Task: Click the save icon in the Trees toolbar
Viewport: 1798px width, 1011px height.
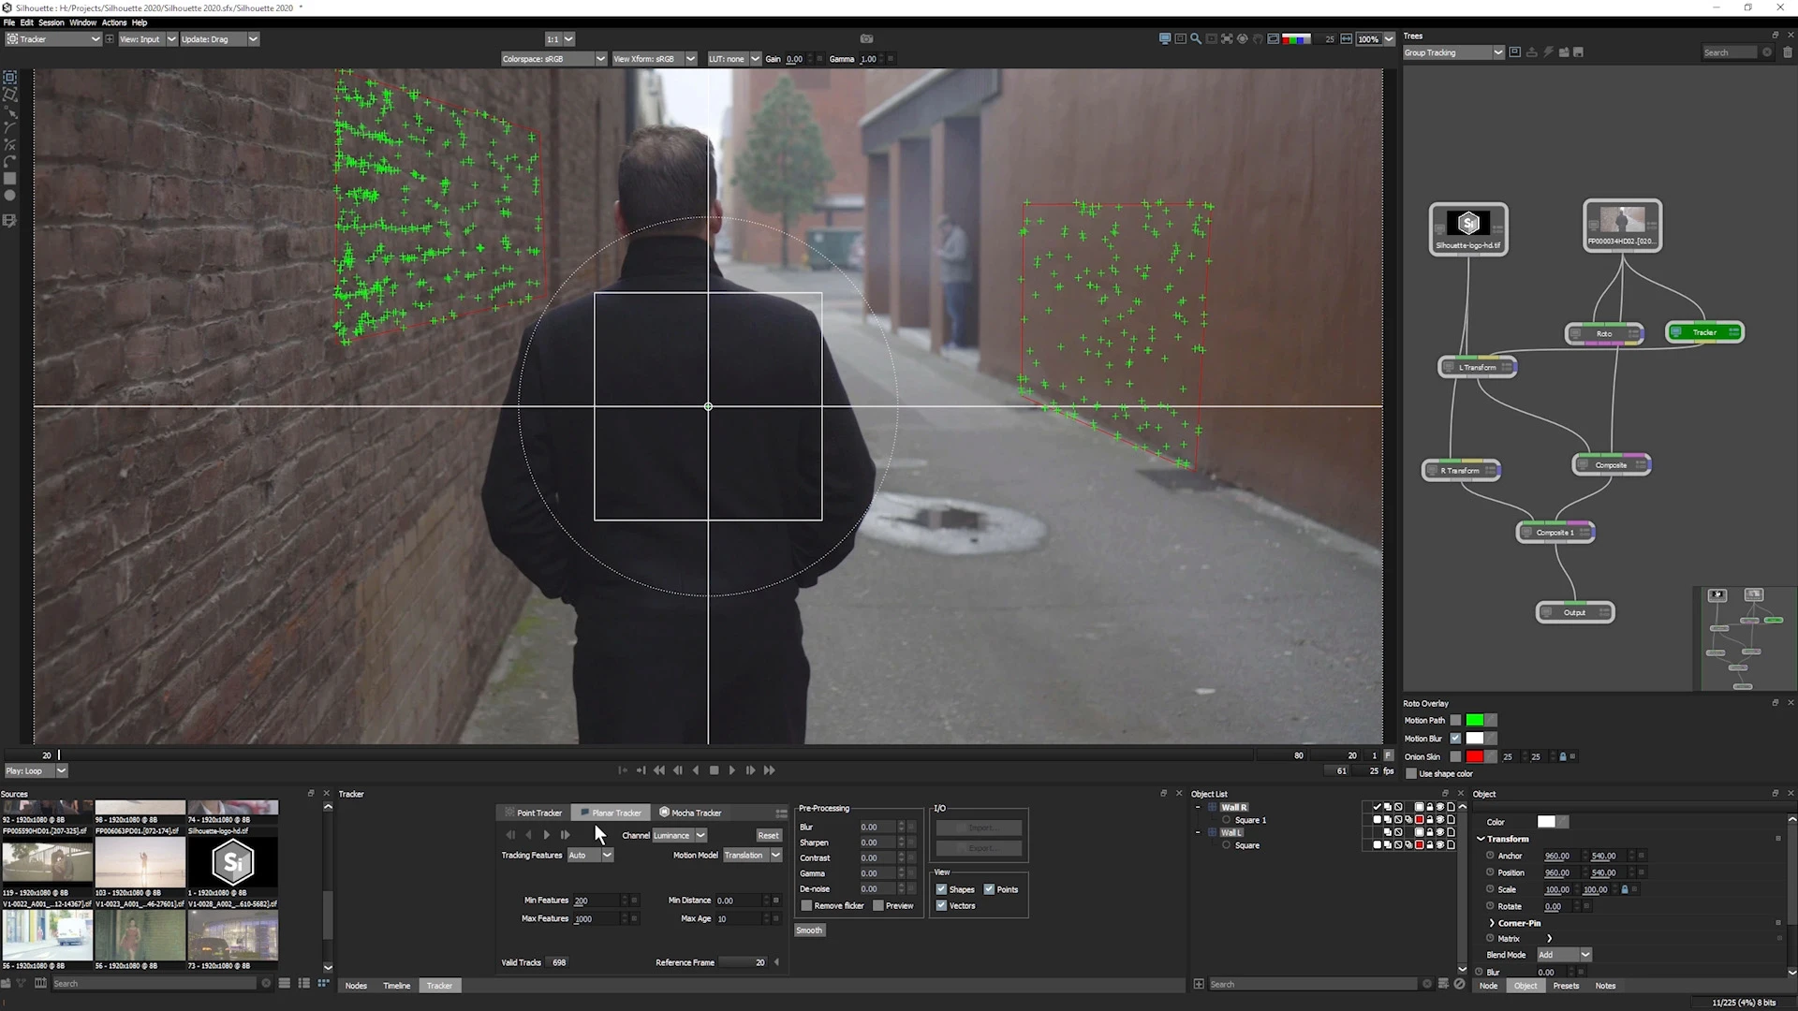Action: coord(1578,52)
